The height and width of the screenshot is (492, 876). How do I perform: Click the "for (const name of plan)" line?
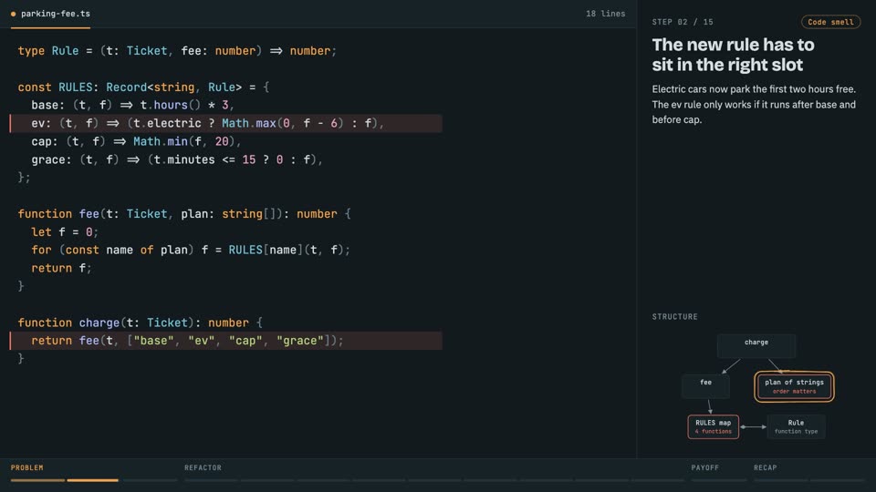coord(191,250)
